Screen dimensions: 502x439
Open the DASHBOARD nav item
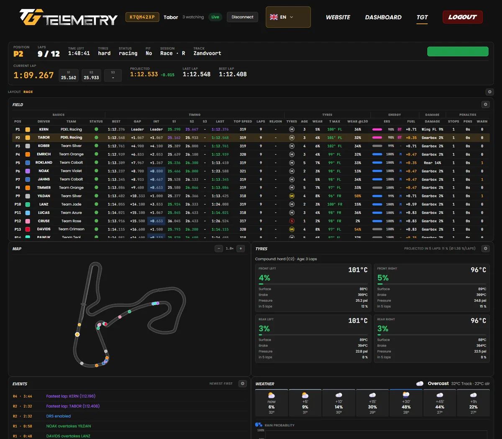point(383,17)
